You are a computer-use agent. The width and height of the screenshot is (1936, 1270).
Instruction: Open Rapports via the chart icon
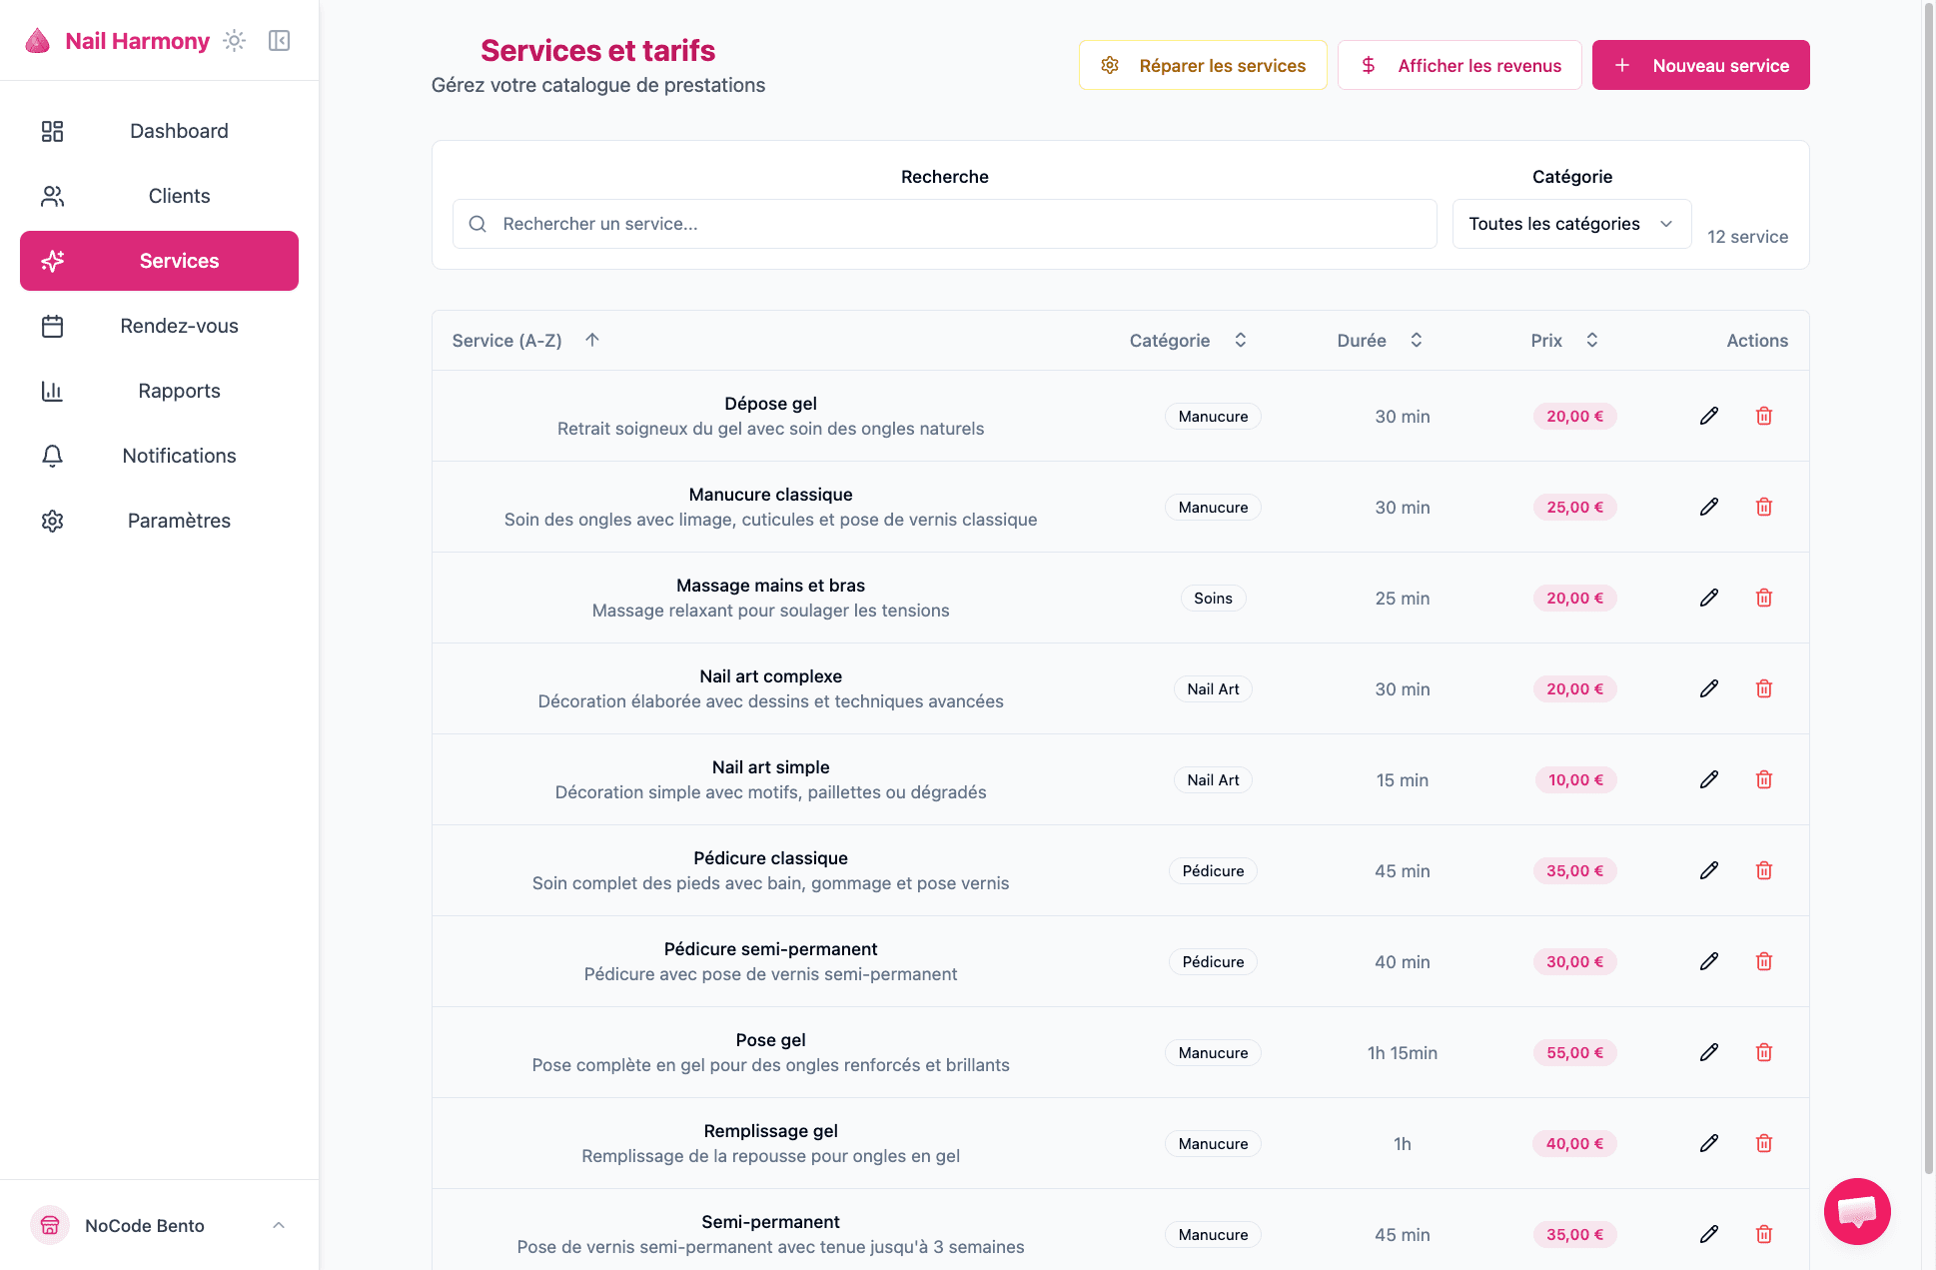52,391
